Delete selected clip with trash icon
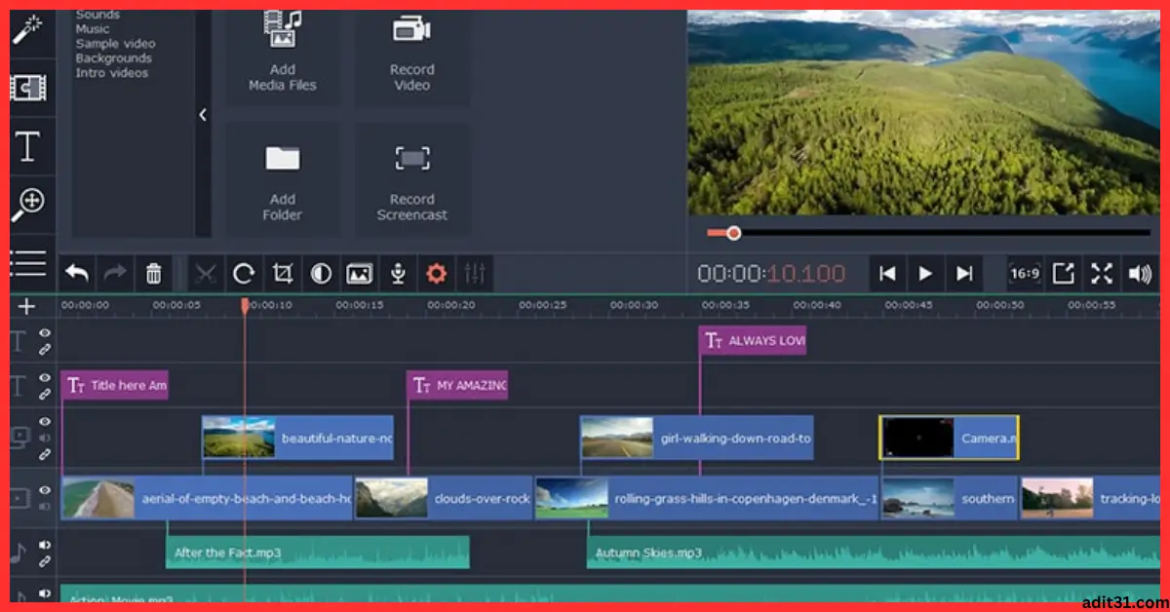Viewport: 1170px width, 612px height. 153,274
